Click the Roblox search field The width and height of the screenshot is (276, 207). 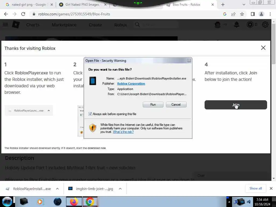156,25
